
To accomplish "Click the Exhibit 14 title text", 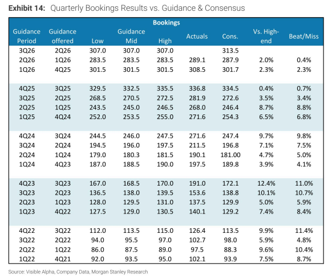I will pos(127,8).
